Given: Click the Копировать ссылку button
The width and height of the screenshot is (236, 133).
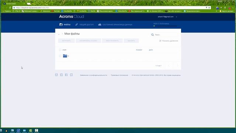Looking at the screenshot, I should pyautogui.click(x=88, y=41).
